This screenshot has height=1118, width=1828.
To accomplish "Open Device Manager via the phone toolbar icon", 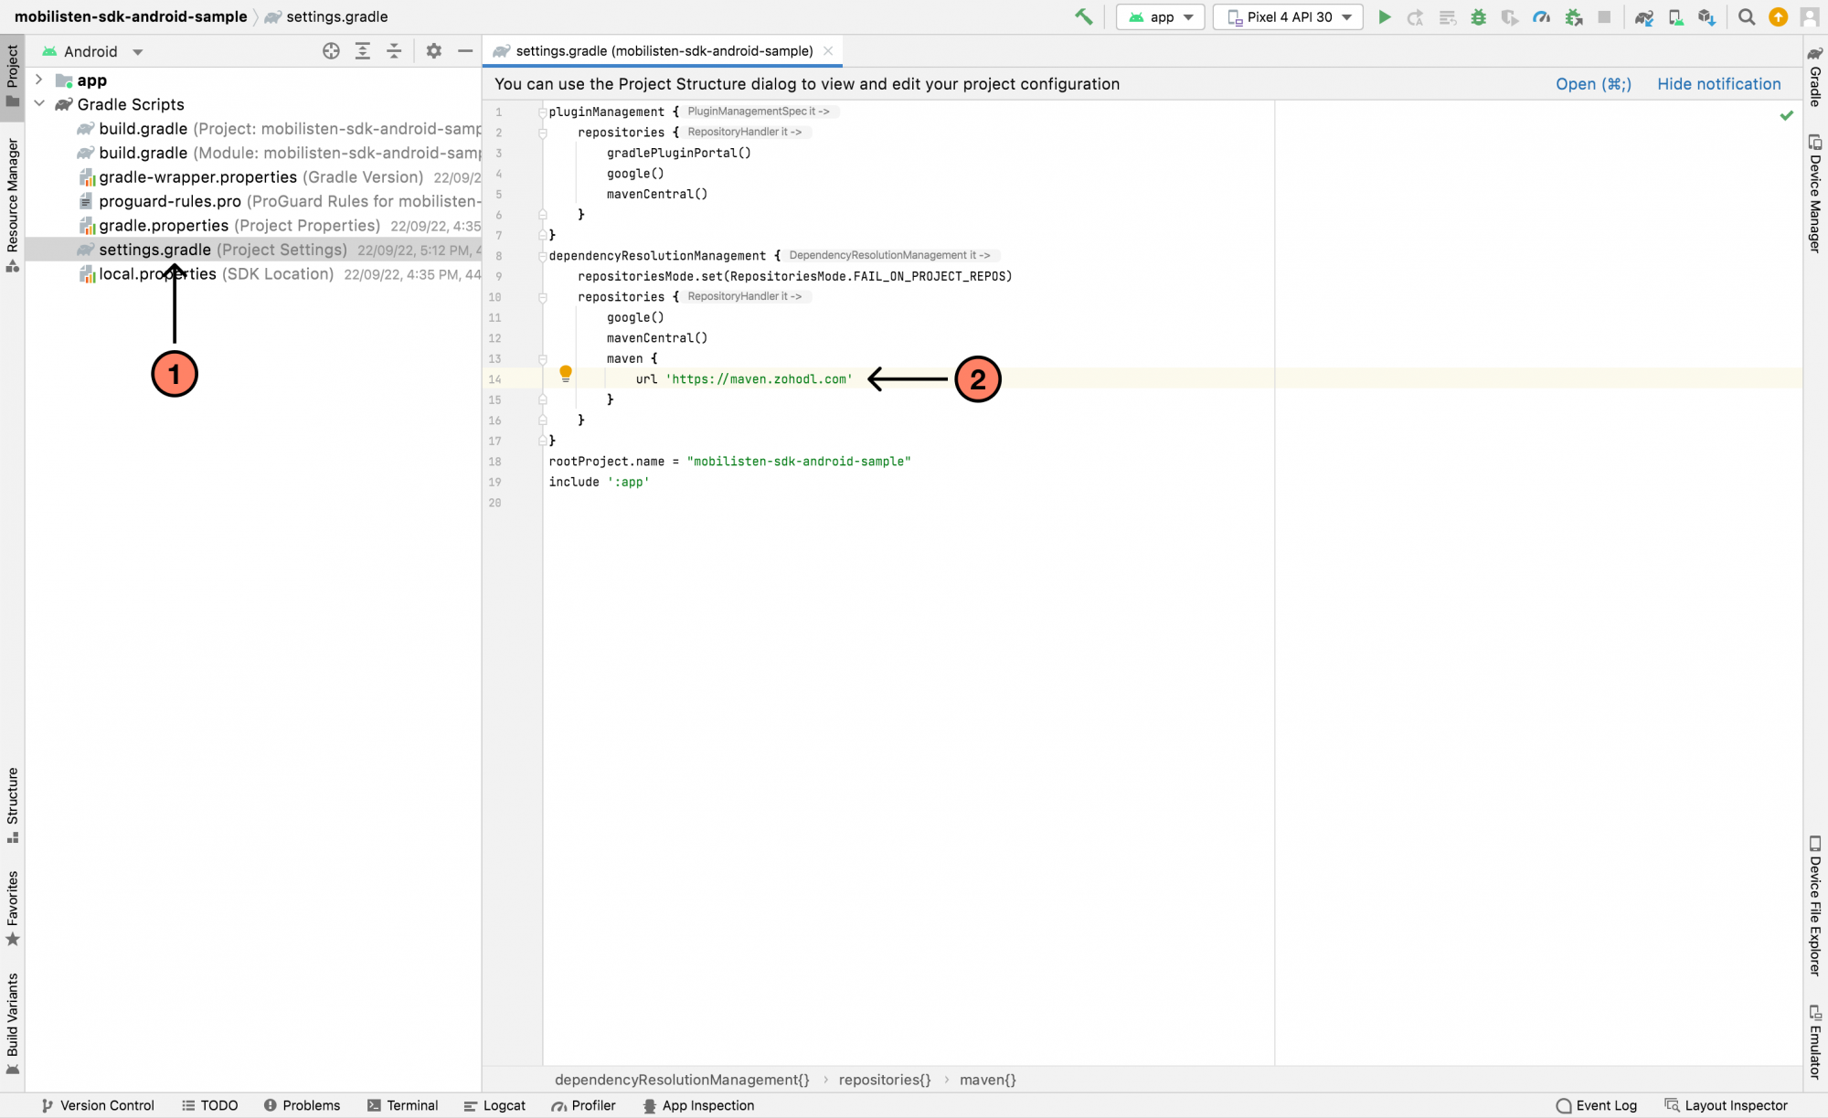I will click(x=1675, y=16).
